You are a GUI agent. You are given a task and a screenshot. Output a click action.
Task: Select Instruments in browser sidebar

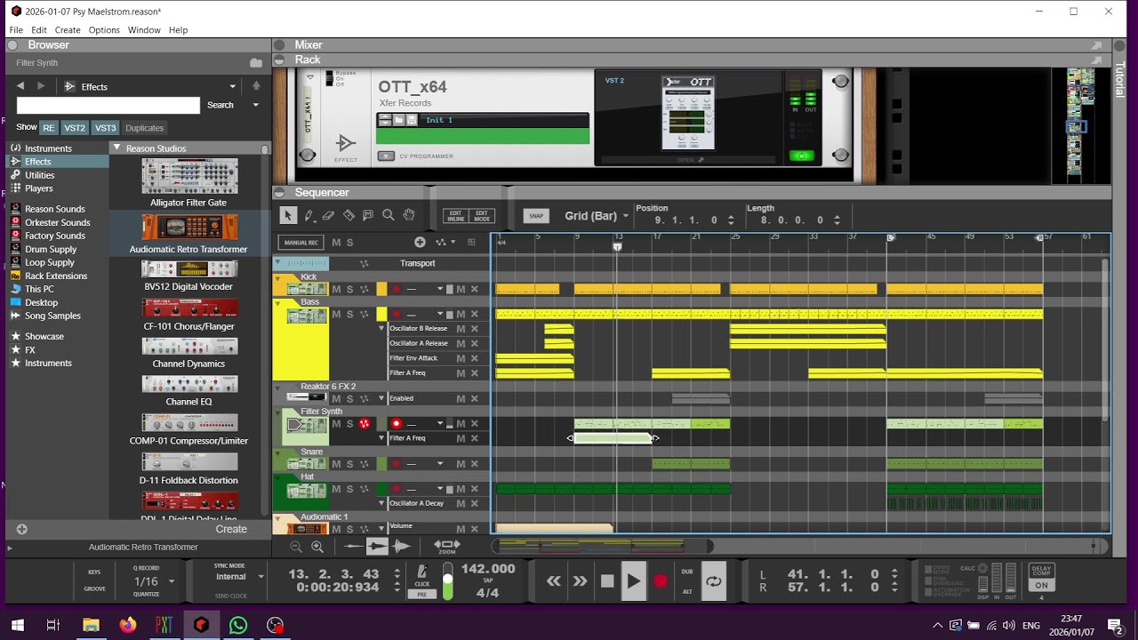tap(48, 148)
